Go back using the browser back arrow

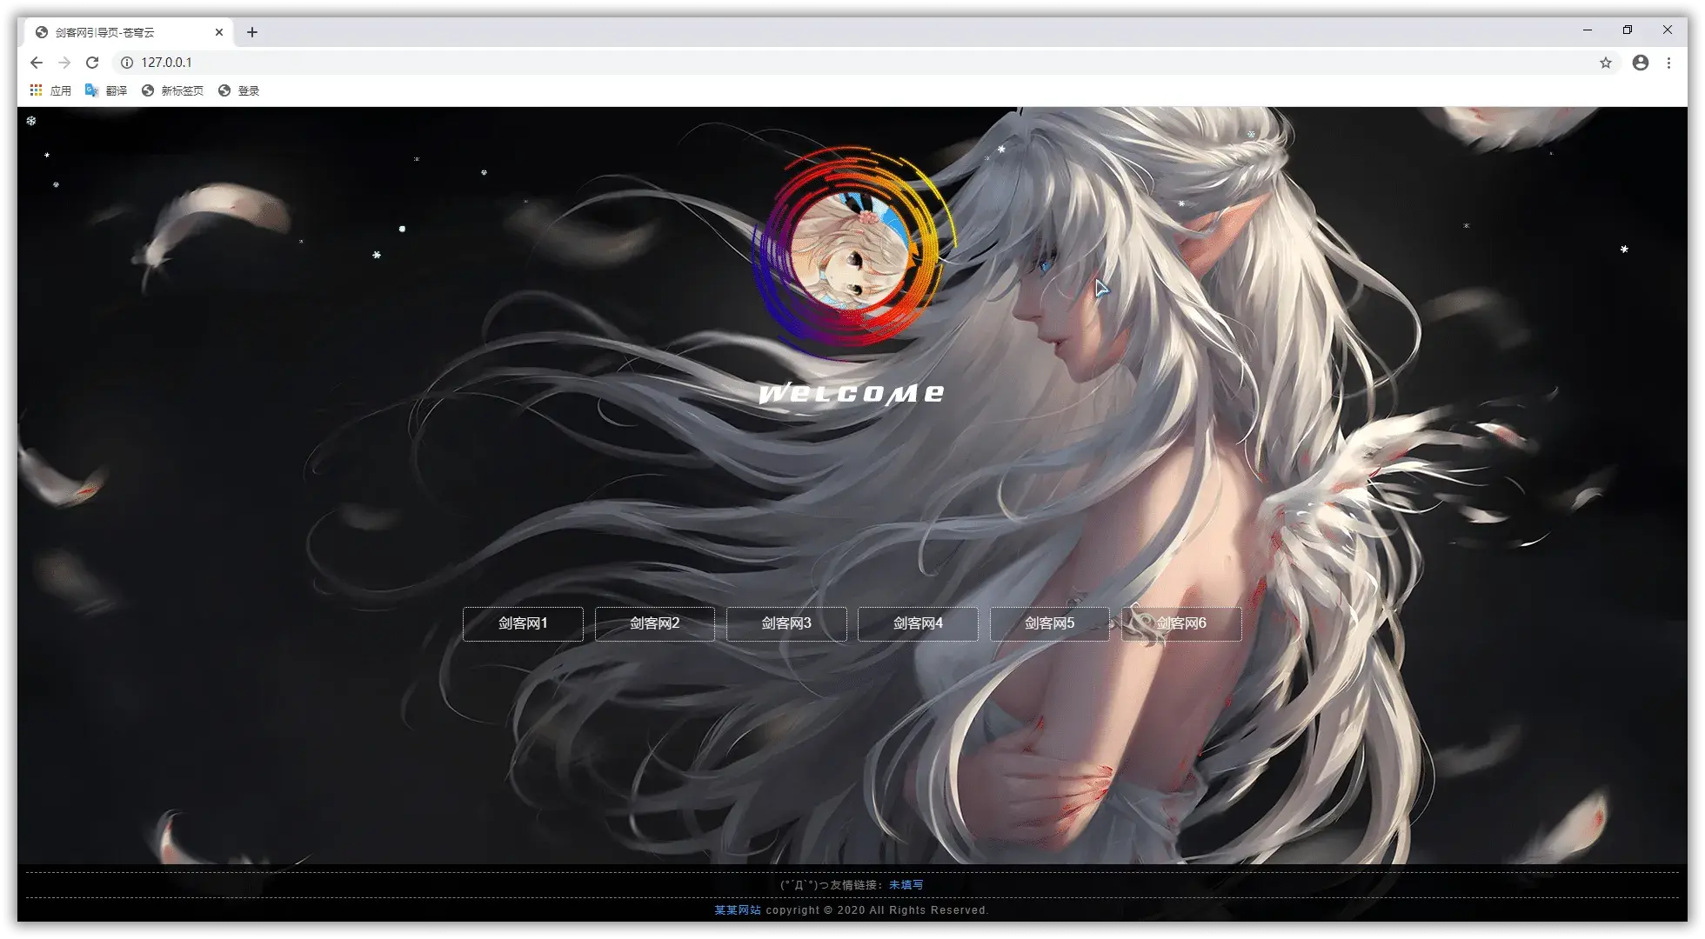click(x=37, y=63)
